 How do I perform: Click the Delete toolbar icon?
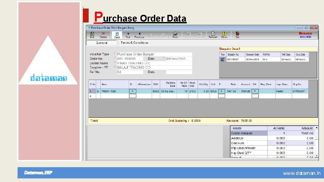[x=103, y=35]
